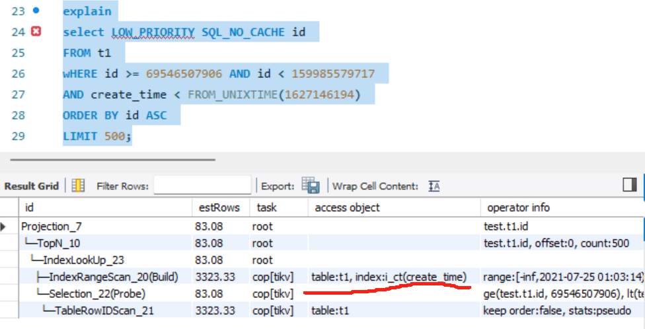
Task: Click the task column header
Action: click(267, 207)
